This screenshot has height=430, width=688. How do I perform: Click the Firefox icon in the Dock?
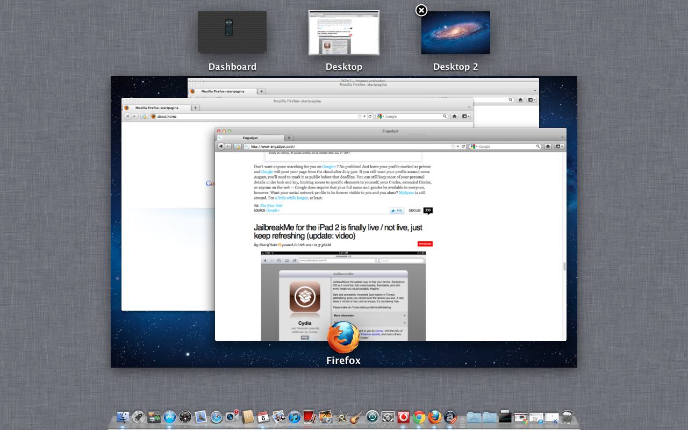(435, 417)
